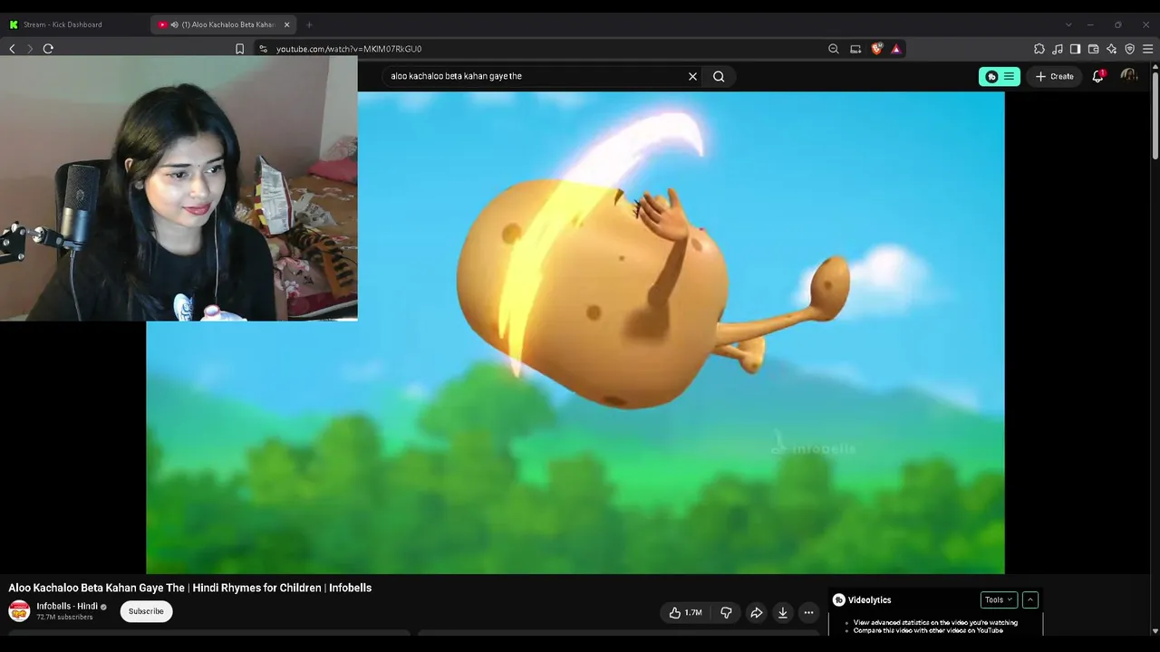Click the video title text
Viewport: 1160px width, 652px height.
(190, 588)
